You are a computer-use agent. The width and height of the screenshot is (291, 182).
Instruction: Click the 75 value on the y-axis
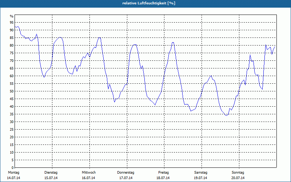[12, 53]
